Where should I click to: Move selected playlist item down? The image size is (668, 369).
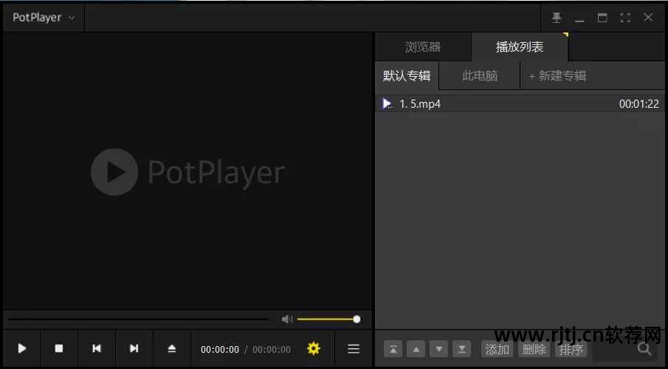coord(438,349)
